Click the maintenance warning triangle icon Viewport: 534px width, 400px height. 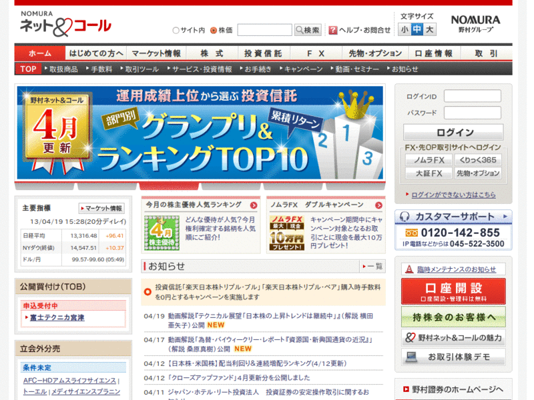[409, 269]
